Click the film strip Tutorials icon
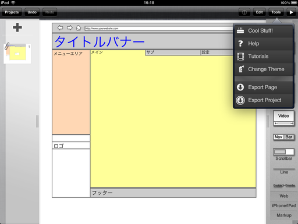Screen dimensions: 298x224 coord(240,57)
